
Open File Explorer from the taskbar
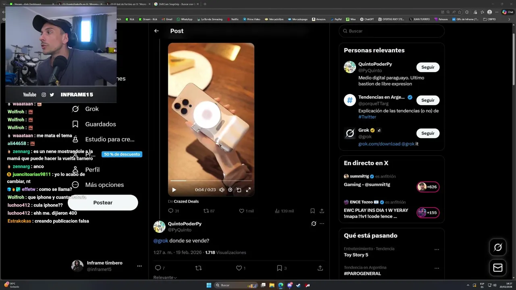pyautogui.click(x=272, y=285)
